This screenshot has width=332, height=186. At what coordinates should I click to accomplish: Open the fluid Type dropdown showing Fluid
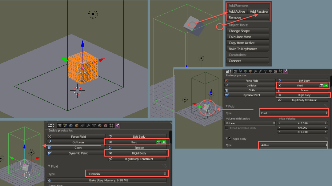(x=294, y=113)
